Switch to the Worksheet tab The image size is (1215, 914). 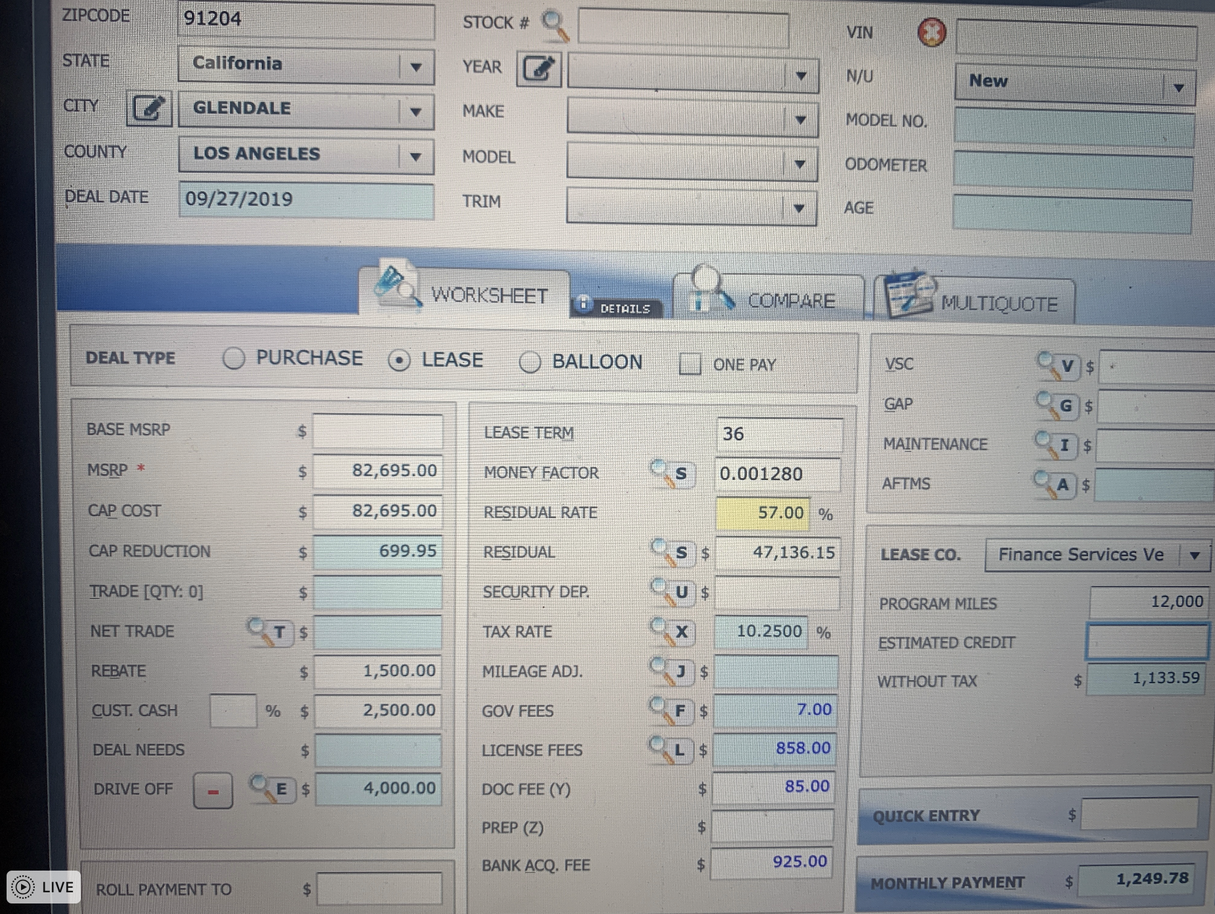point(464,294)
